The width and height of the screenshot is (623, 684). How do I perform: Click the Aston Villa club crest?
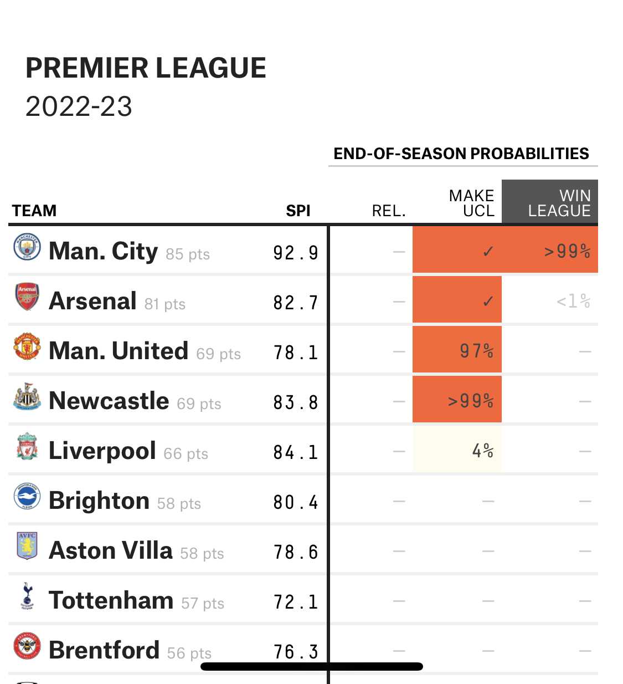tap(27, 546)
